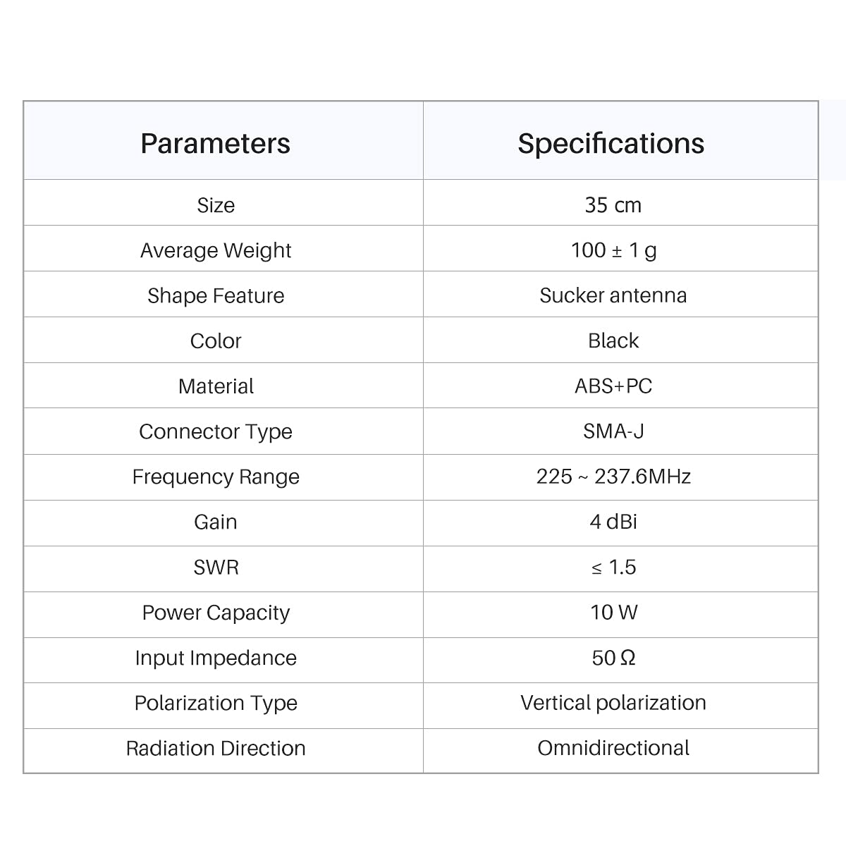Click the ABS+PC material value

point(613,386)
